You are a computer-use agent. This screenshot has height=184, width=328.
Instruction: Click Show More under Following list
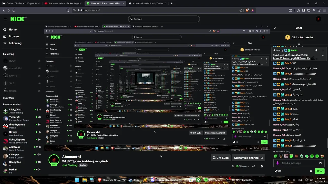[x=9, y=98]
